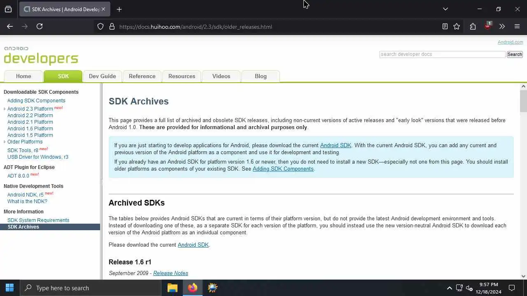Open SDK System Requirements link
Screen dimensions: 527x296
(38, 220)
